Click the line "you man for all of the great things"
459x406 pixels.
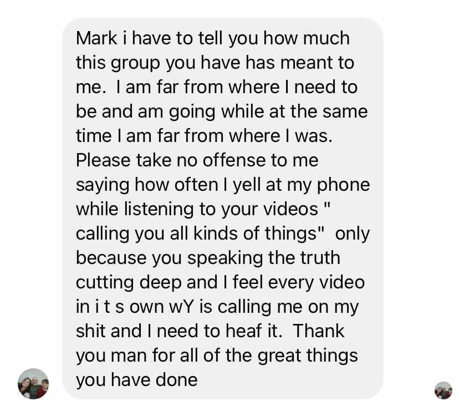tap(217, 356)
